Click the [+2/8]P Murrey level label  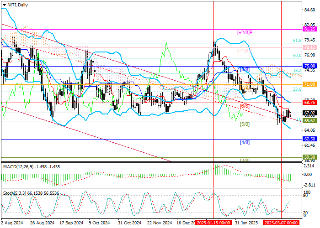coord(245,32)
